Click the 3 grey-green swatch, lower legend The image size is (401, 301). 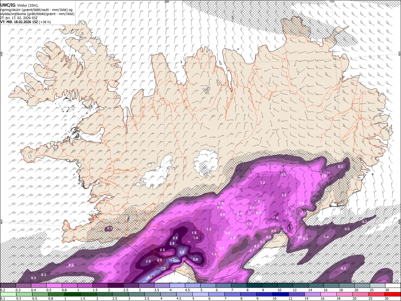[x=136, y=294]
